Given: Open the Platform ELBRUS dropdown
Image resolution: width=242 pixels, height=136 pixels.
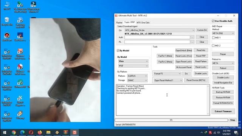Looking at the screenshot, I should [x=137, y=76].
